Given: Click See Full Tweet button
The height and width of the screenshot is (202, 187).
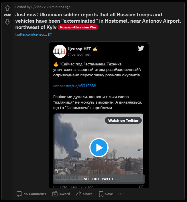Looking at the screenshot, I should (99, 179).
